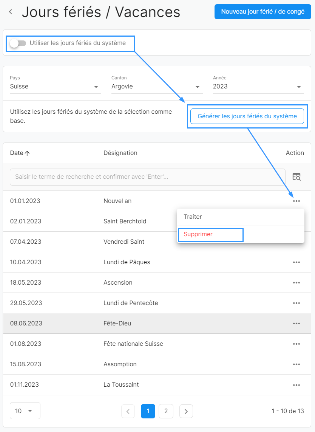Click the back arrow beside Jours fériés title

(x=11, y=12)
